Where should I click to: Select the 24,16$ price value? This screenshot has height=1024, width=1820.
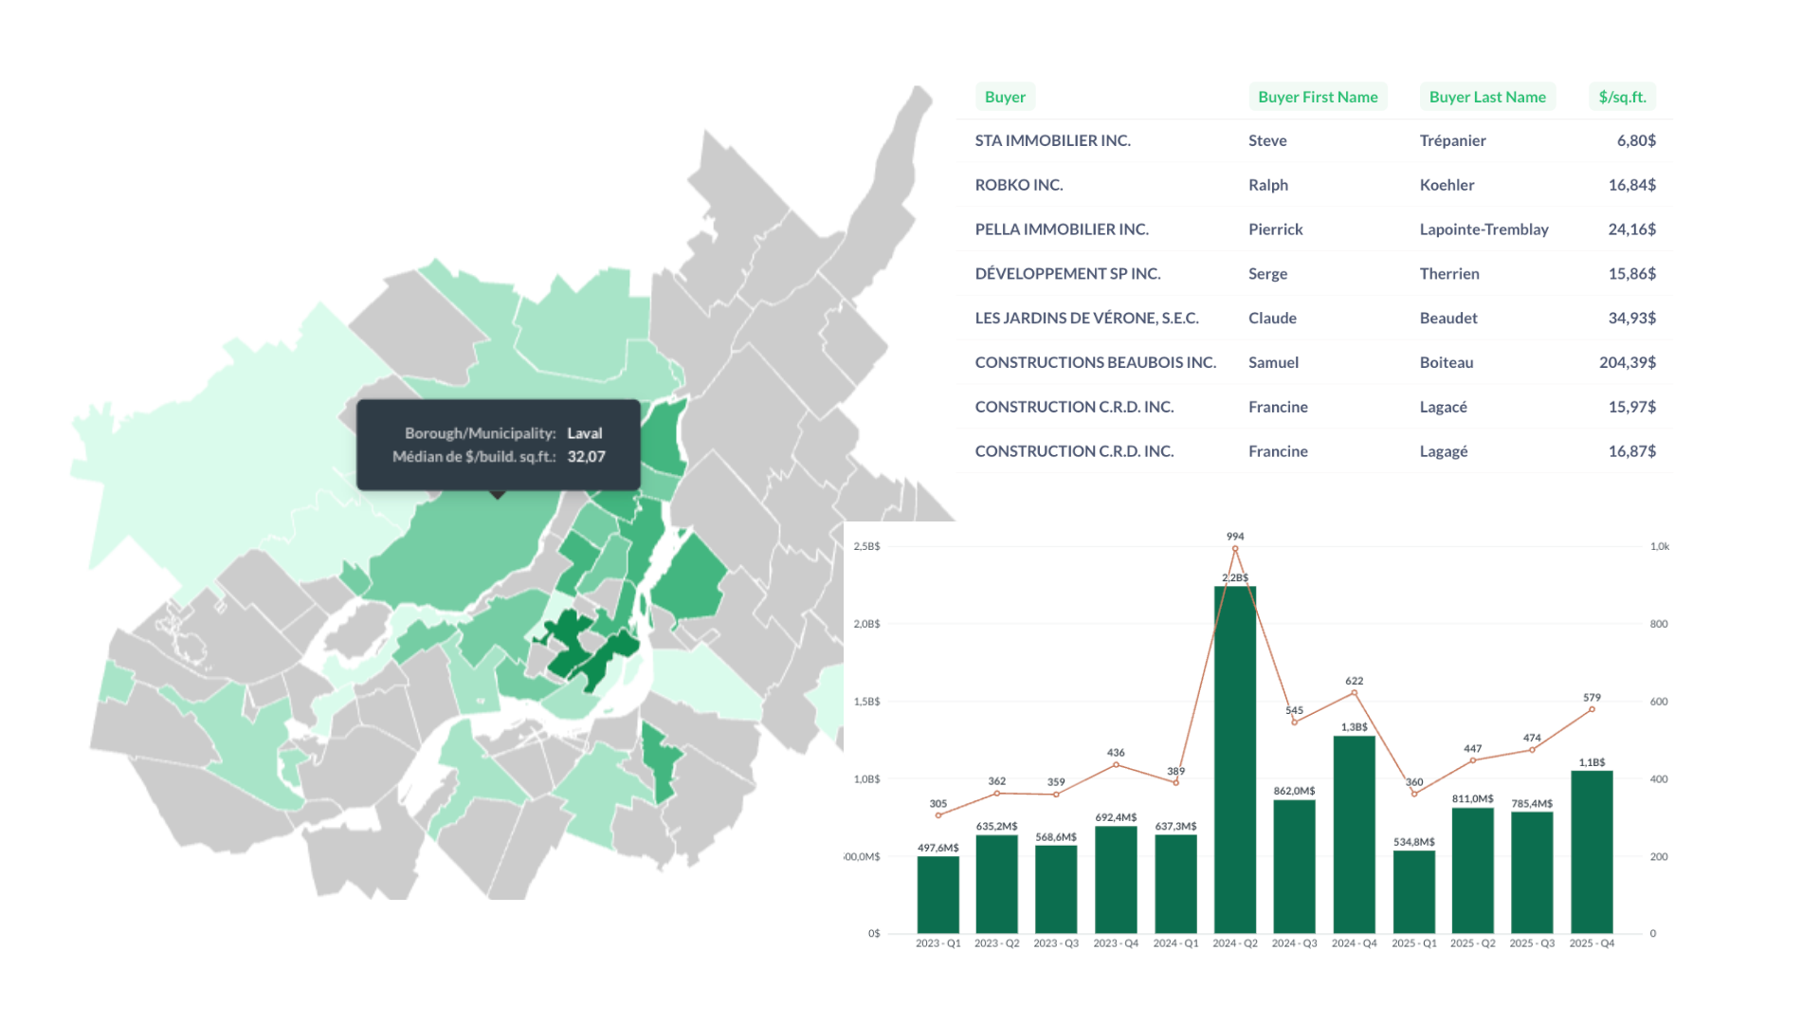coord(1631,229)
